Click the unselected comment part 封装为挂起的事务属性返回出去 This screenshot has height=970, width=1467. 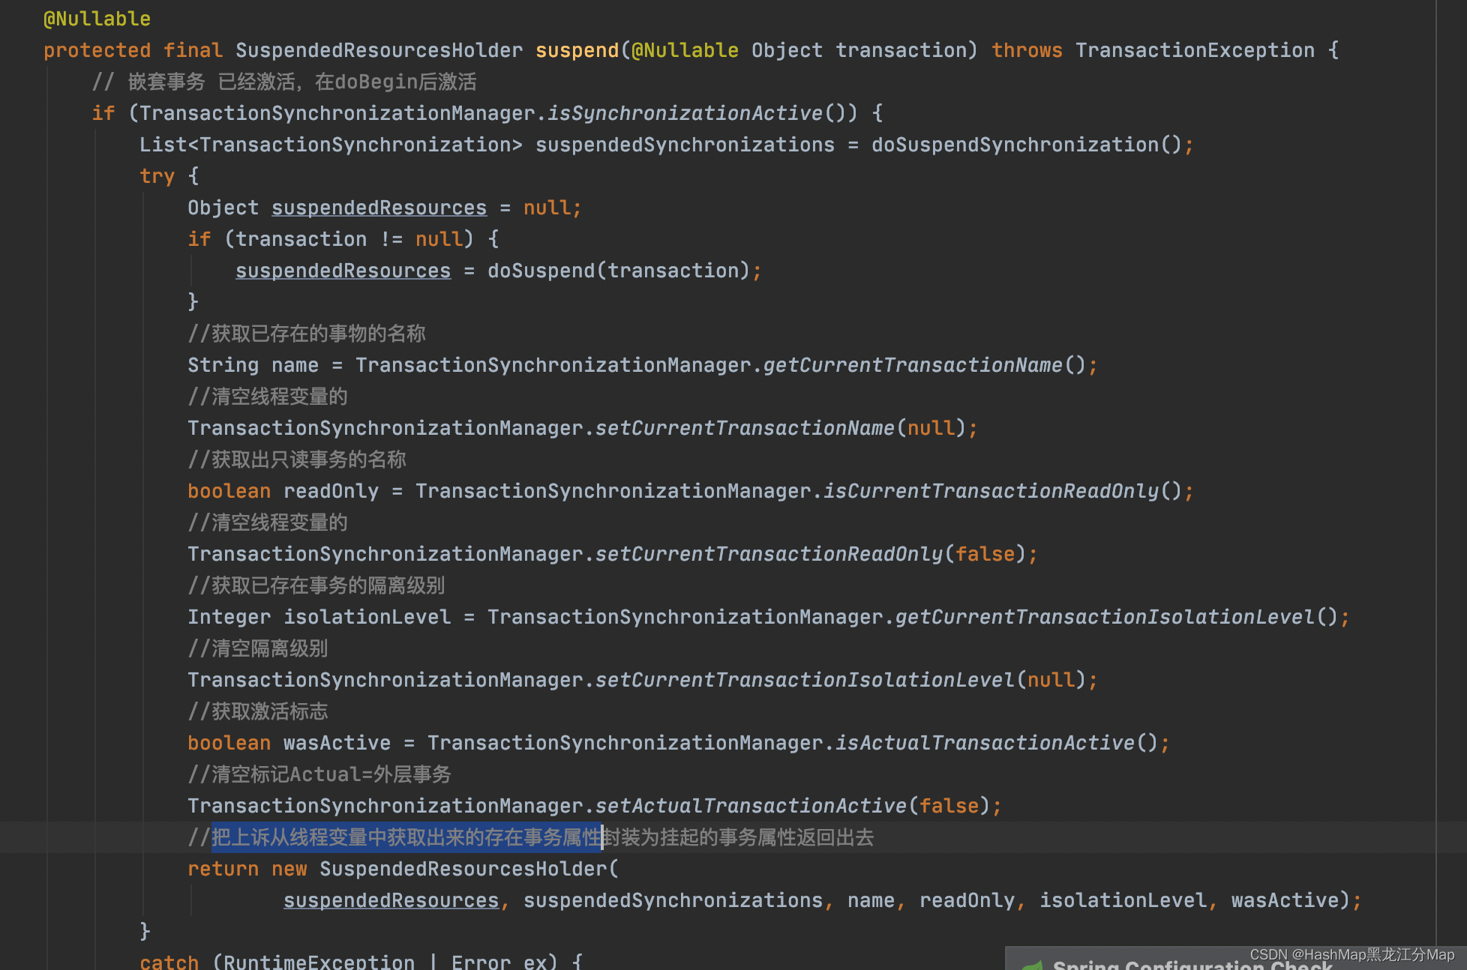[x=739, y=837]
